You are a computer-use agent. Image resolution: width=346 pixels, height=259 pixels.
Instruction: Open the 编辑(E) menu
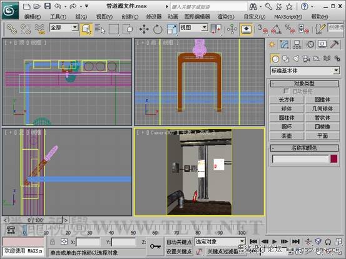click(33, 17)
